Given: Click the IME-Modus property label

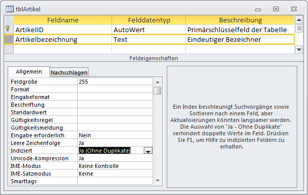Looking at the screenshot, I should [44, 166].
